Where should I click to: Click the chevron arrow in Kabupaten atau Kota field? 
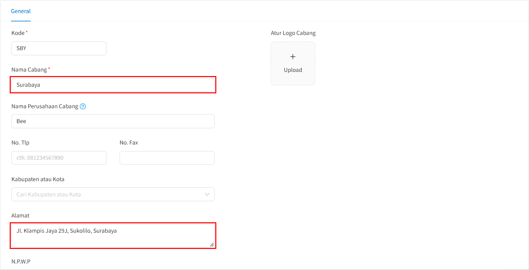coord(207,194)
